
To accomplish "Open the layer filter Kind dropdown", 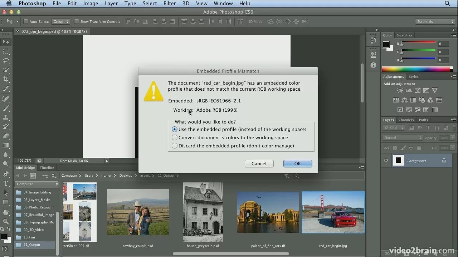I will point(394,128).
